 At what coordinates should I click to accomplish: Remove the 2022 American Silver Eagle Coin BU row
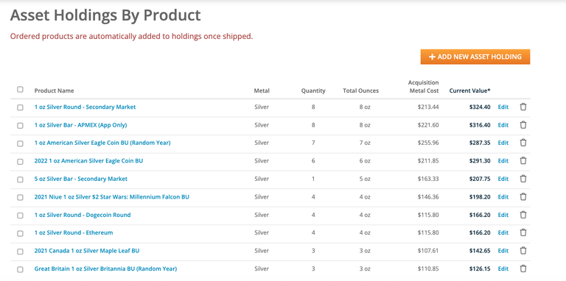(523, 160)
